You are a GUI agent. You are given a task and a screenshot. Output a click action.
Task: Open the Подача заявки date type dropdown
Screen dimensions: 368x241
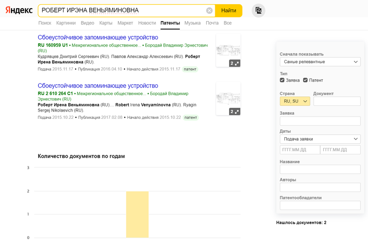point(320,139)
